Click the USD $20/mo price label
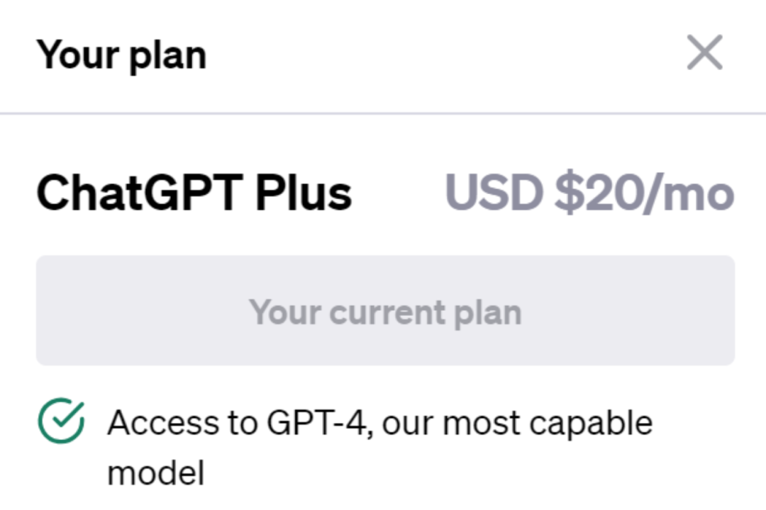Image resolution: width=766 pixels, height=510 pixels. (x=589, y=192)
